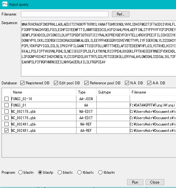Select the tblastx program
The height and width of the screenshot is (188, 176).
click(x=79, y=172)
